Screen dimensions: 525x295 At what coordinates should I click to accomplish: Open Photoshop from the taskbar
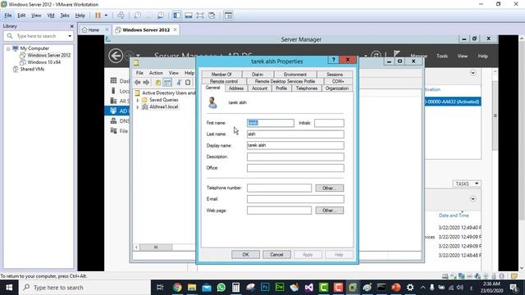265,288
